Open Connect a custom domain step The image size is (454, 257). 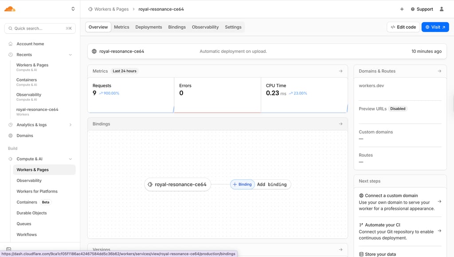coord(400,202)
